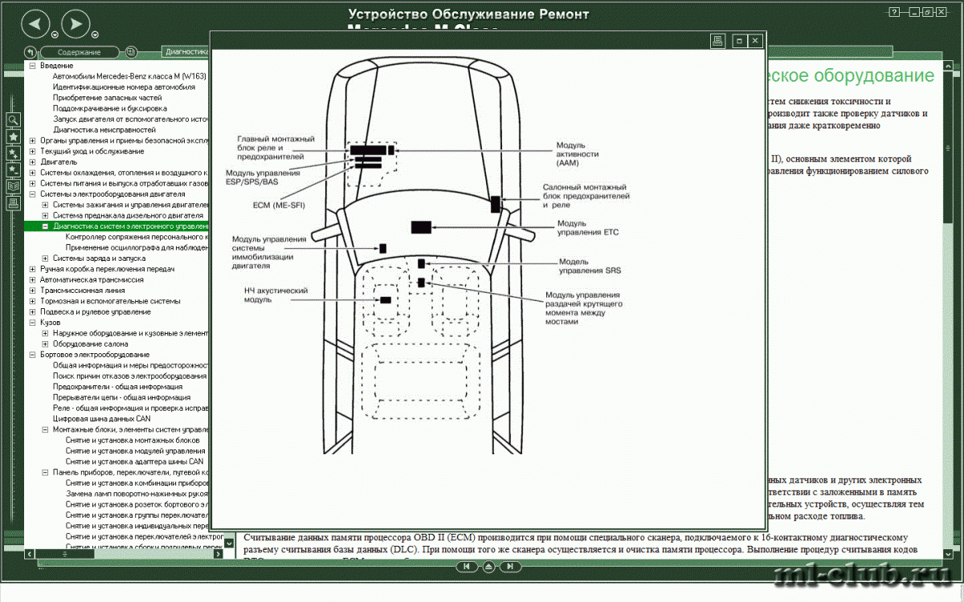Viewport: 964px width, 602px height.
Task: Click the add bookmark star-plus icon
Action: pyautogui.click(x=13, y=153)
